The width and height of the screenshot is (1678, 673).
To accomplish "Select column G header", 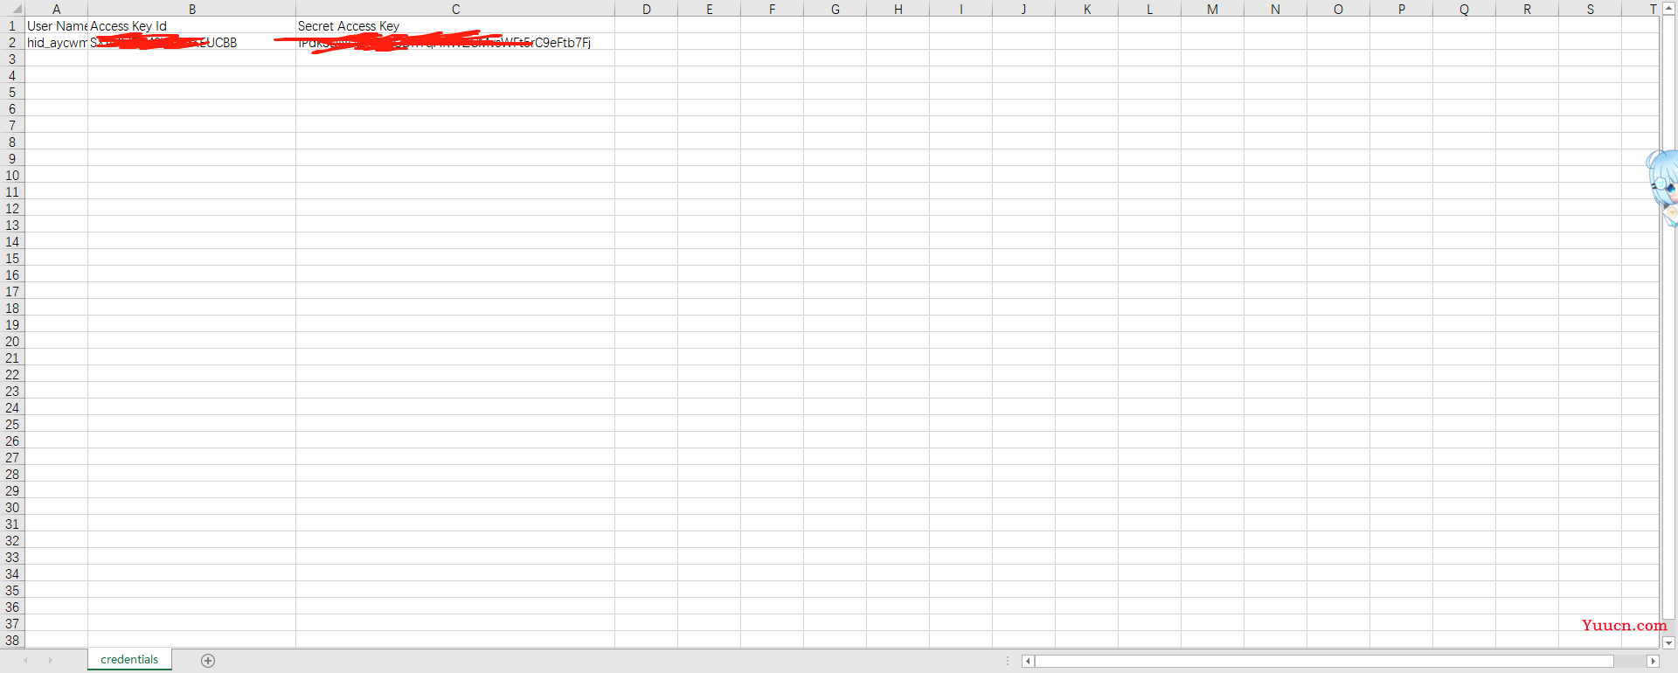I will point(836,9).
